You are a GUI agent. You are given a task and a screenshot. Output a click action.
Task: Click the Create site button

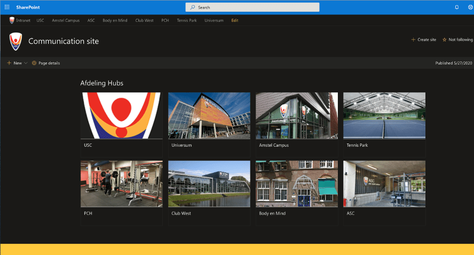(423, 39)
